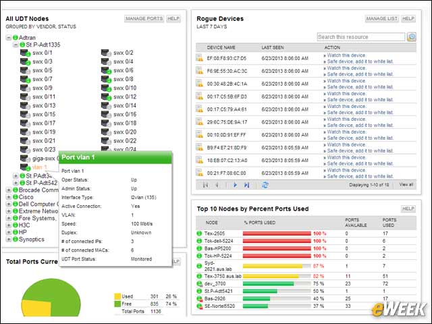432x324 pixels.
Task: Click Manage List in Rogue Devices
Action: [x=382, y=19]
